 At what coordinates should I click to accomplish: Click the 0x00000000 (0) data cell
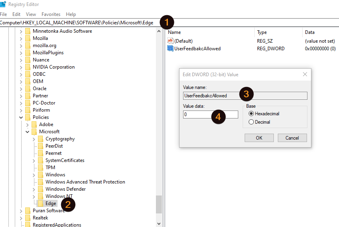coord(320,49)
